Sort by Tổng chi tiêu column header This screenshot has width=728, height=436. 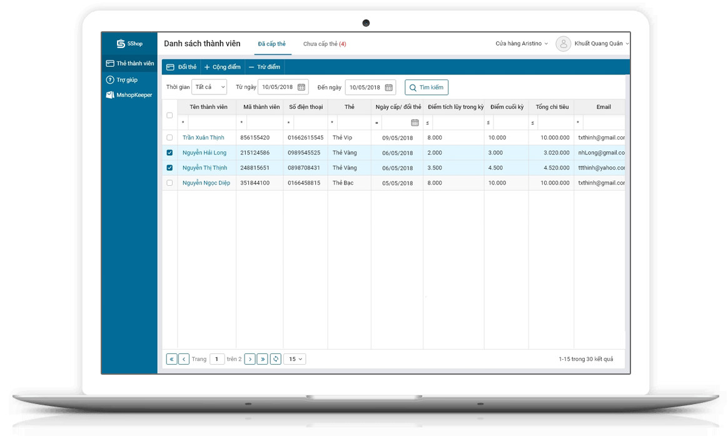point(552,107)
